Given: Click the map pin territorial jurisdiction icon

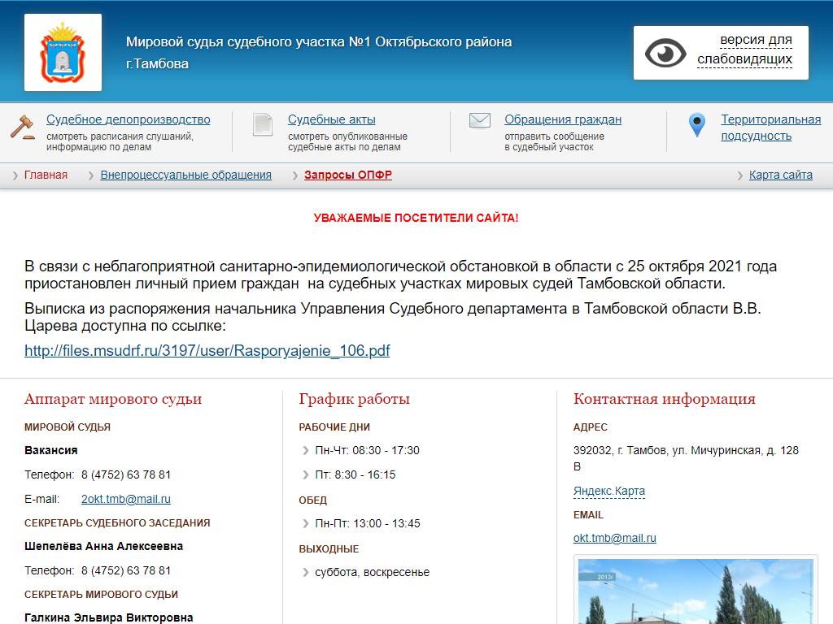Looking at the screenshot, I should 696,125.
